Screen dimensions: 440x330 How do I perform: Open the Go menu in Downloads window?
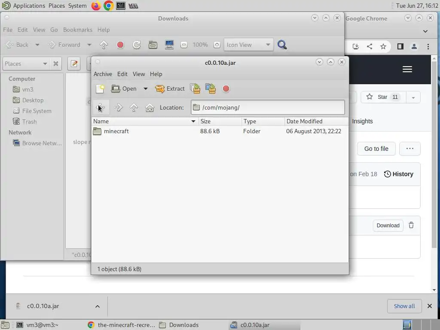[x=54, y=30]
